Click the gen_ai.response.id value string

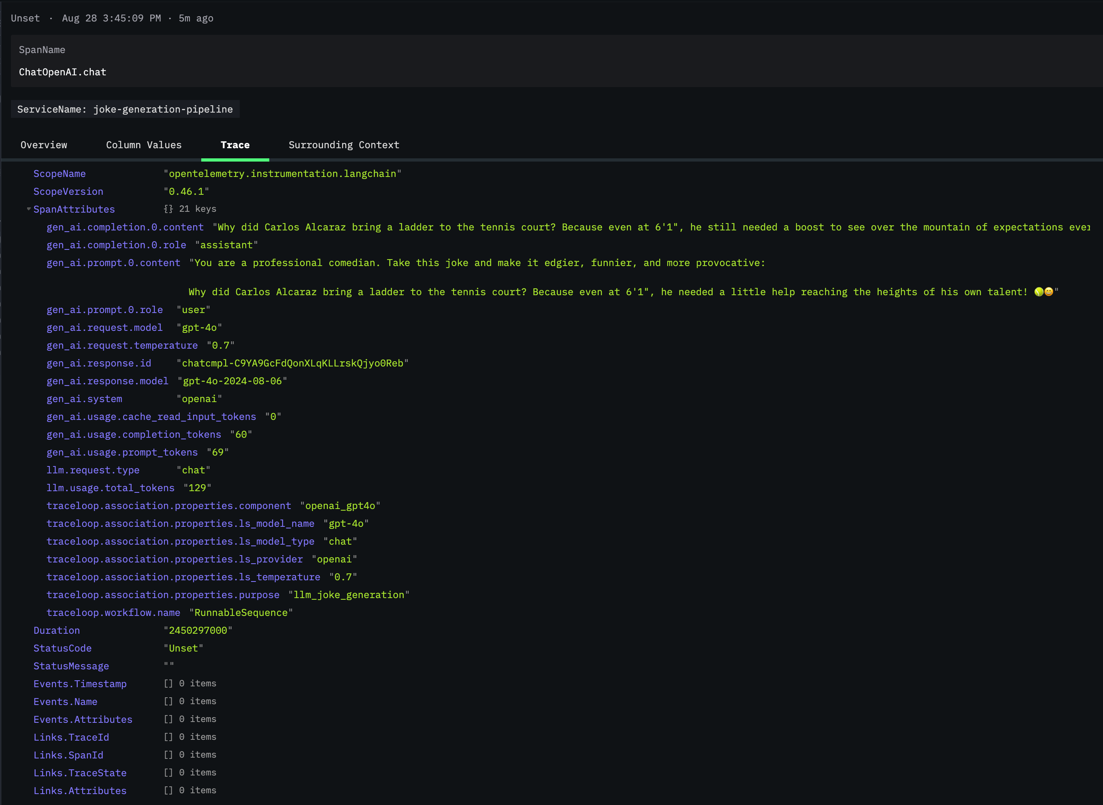pos(292,364)
